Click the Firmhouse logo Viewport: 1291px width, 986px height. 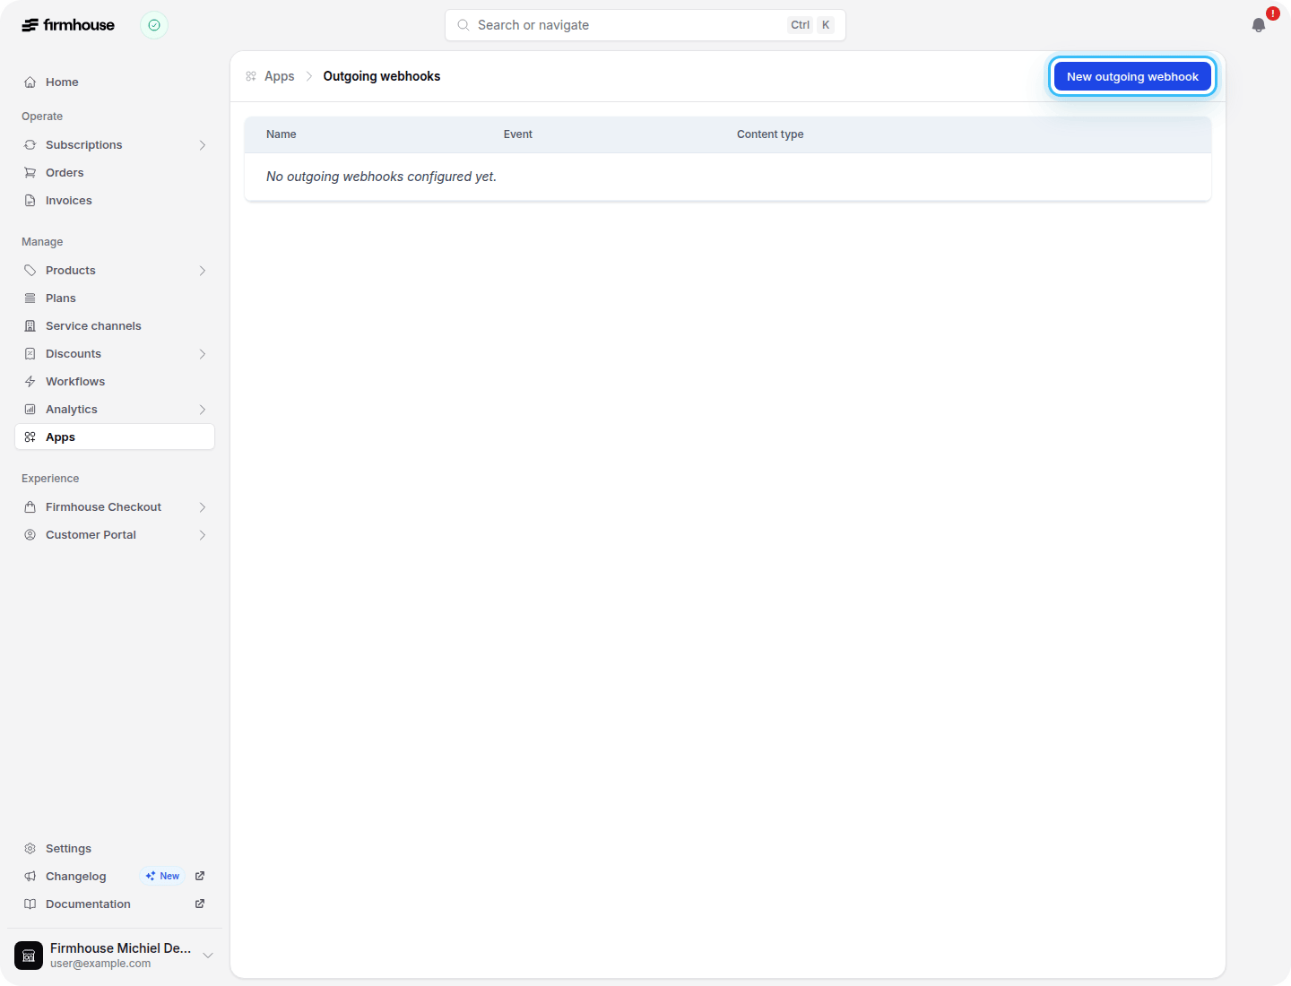[x=68, y=25]
